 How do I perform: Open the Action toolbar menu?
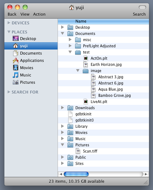coord(39,14)
